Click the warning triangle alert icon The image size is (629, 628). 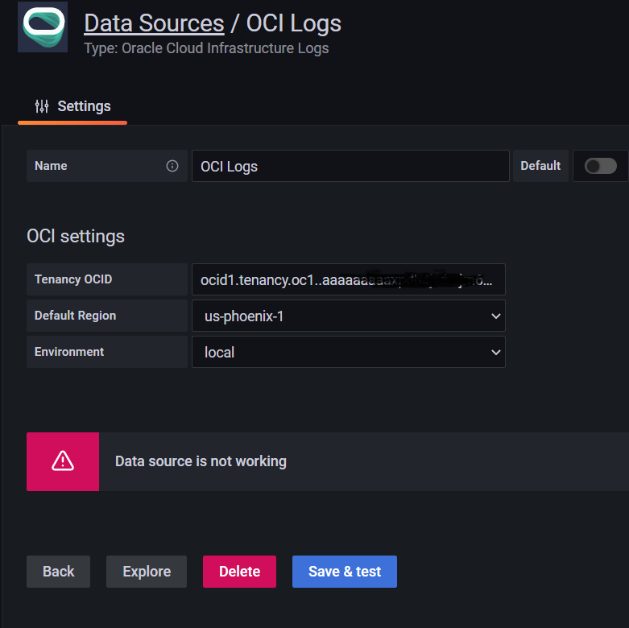point(63,461)
